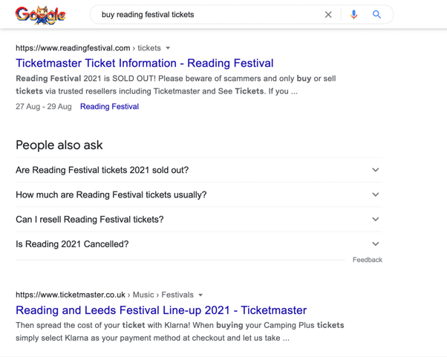Click into the search input field
This screenshot has height=357, width=447.
coord(208,15)
